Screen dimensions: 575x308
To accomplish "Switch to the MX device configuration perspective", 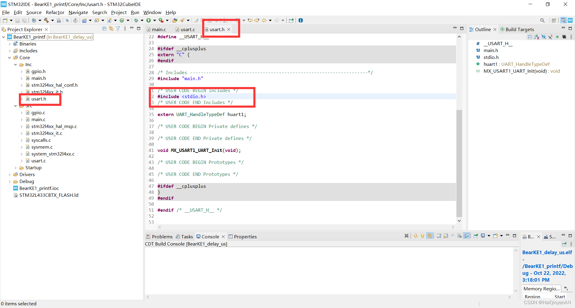I will point(570,20).
